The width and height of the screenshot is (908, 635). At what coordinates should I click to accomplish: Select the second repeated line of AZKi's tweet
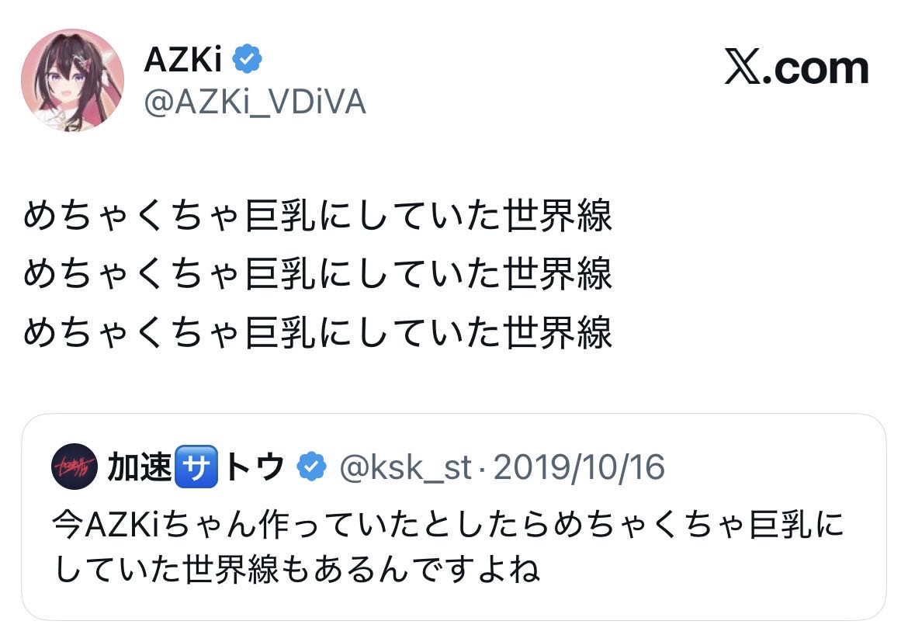[318, 274]
